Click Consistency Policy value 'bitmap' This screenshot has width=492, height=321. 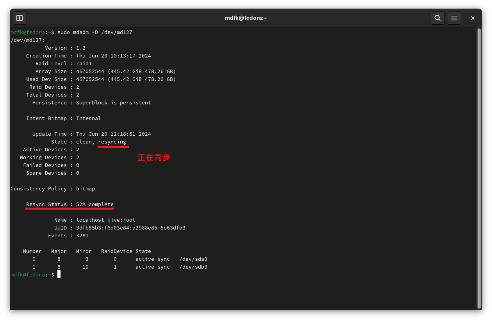point(86,188)
